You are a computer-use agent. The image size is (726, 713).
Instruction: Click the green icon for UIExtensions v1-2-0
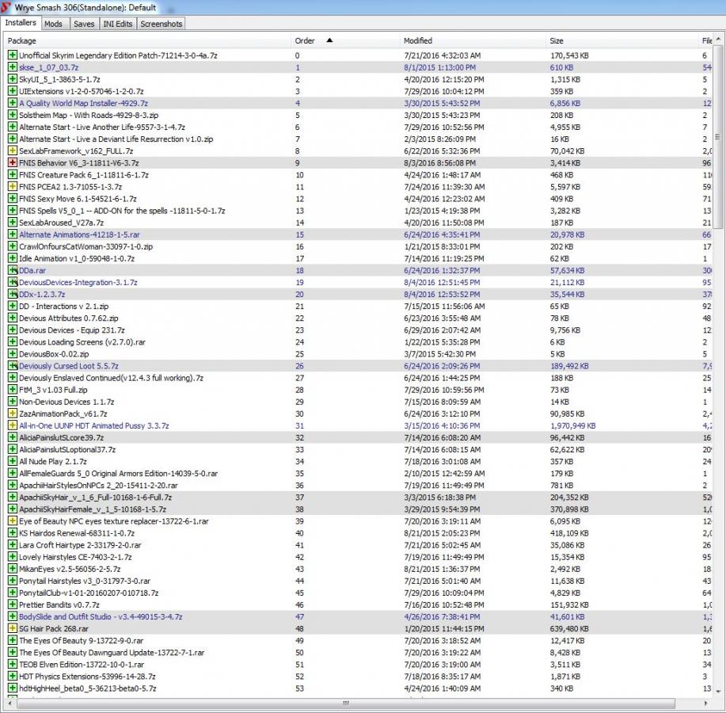point(13,91)
